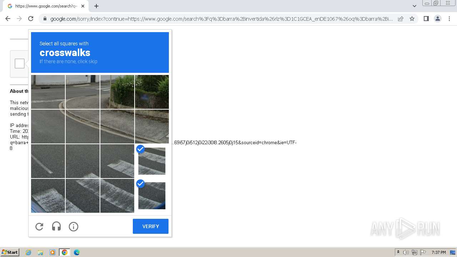Bookmark this page with star icon
The height and width of the screenshot is (257, 457).
pos(412,19)
